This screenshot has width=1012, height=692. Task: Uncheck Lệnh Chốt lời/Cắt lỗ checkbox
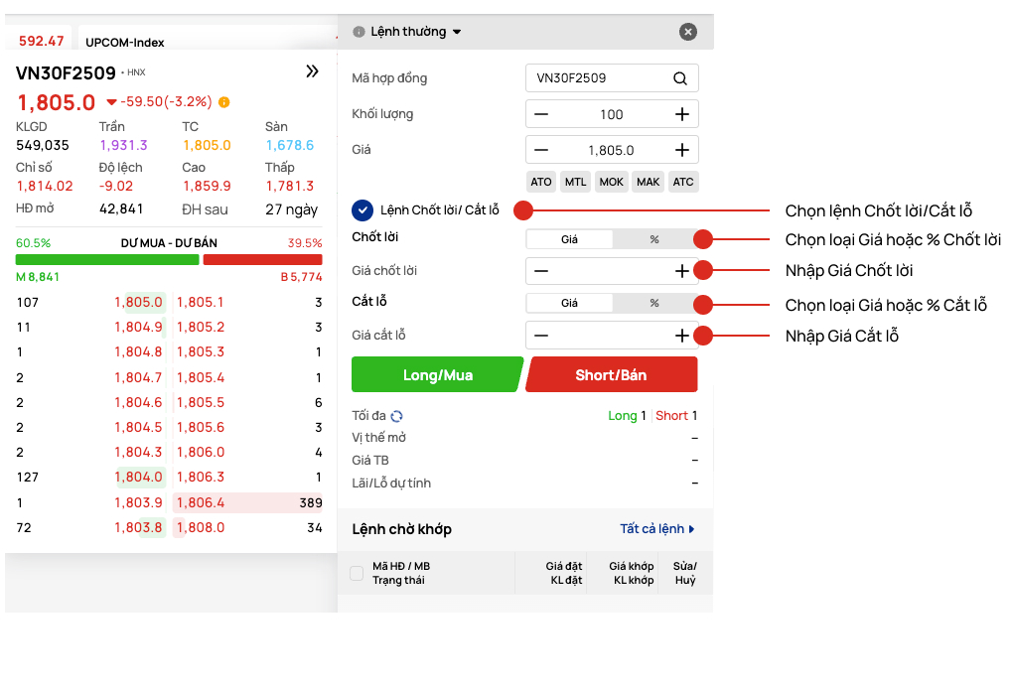362,210
